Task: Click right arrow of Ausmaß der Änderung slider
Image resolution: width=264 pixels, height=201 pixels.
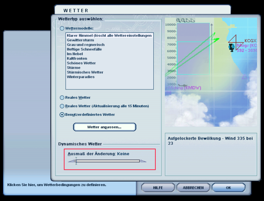Action: (x=143, y=161)
